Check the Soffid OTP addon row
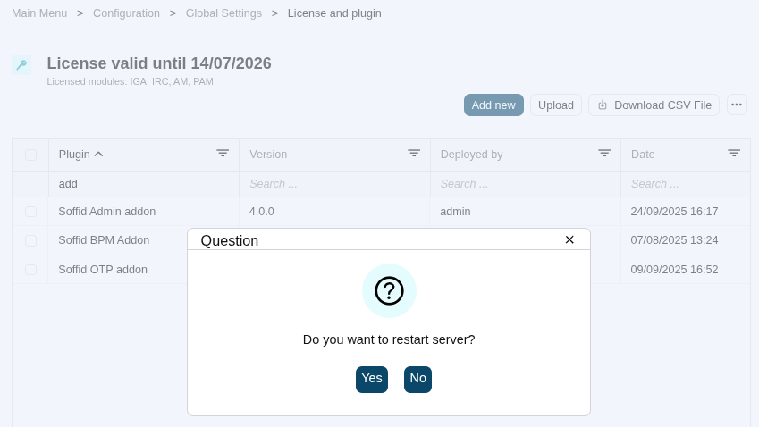This screenshot has height=427, width=759. 31,270
